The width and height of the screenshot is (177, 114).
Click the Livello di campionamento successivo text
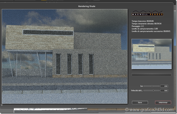tap(151, 31)
